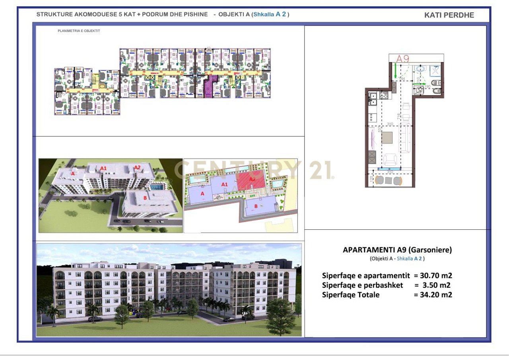The width and height of the screenshot is (509, 356).
Task: Click the KATI PERDHE header text
Action: pos(449,15)
